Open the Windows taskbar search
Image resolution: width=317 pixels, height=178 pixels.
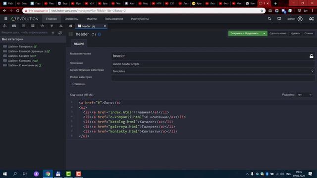(x=15, y=174)
